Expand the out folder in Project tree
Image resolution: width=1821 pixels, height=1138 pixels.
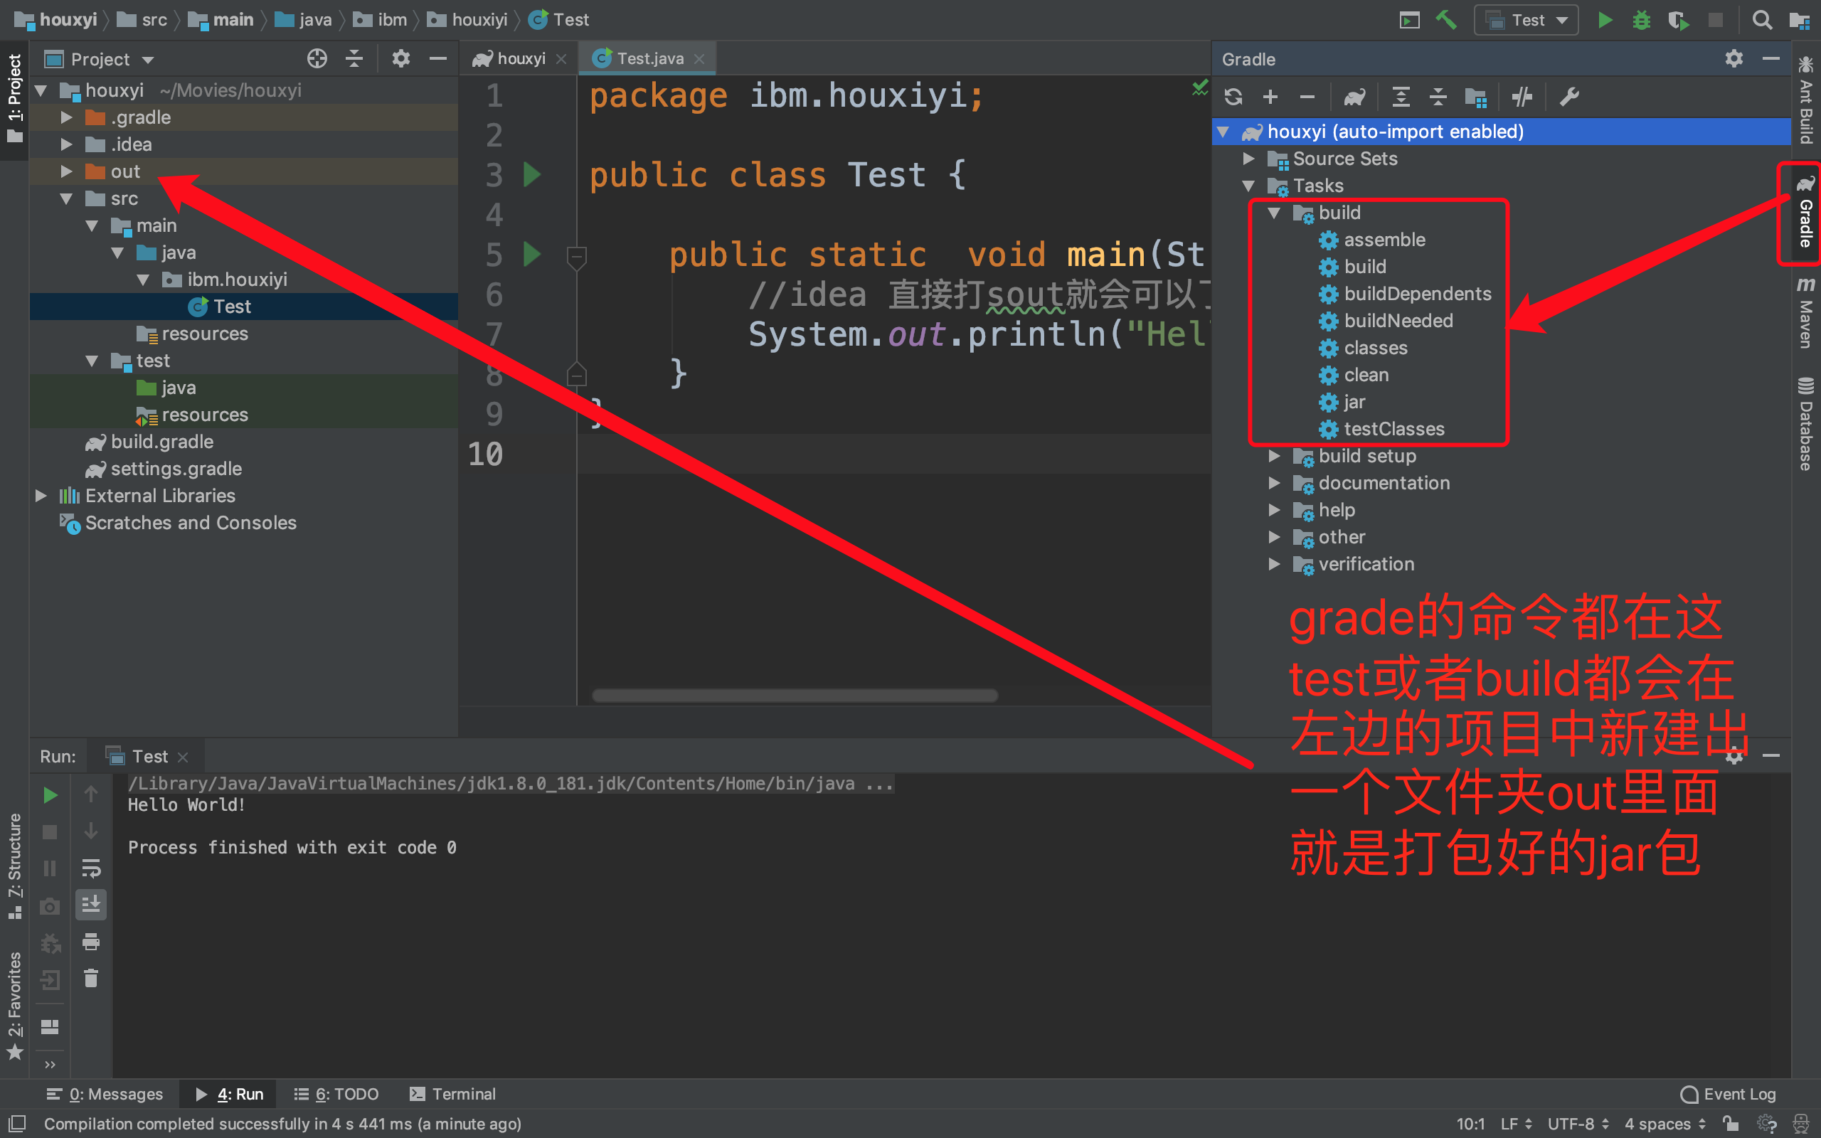[x=66, y=171]
